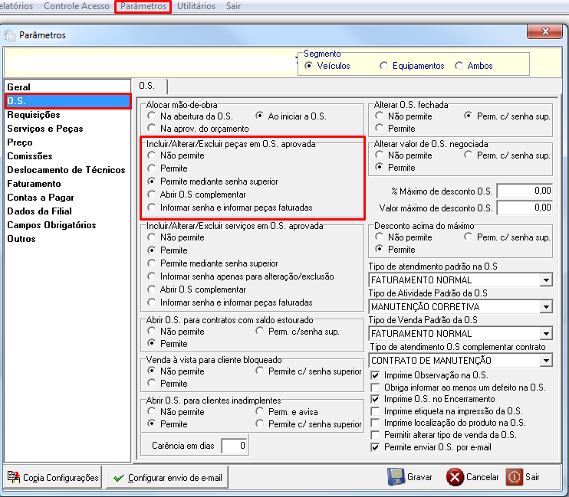This screenshot has height=497, width=569.
Task: Expand Tipo de Atividade Padrão dropdown
Action: (546, 306)
